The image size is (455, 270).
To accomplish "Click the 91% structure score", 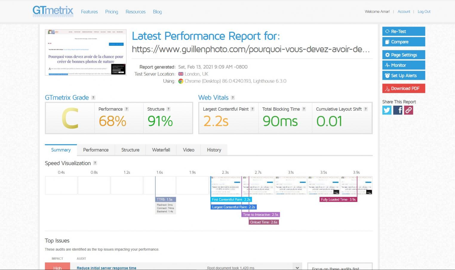I will 160,121.
